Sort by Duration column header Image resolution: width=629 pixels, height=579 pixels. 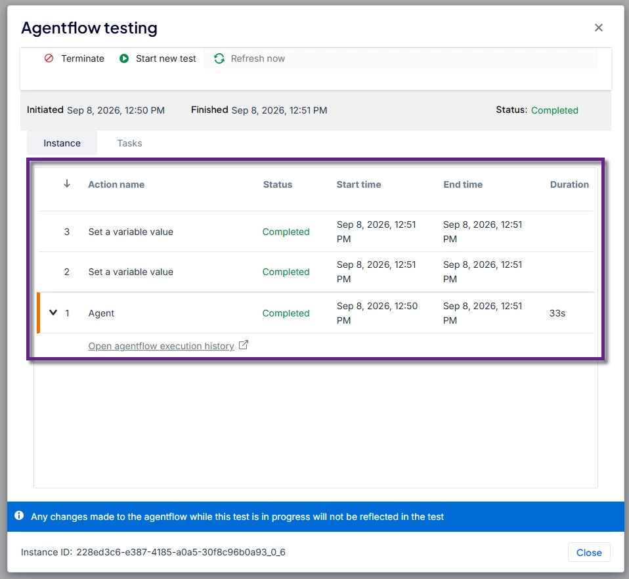click(569, 184)
